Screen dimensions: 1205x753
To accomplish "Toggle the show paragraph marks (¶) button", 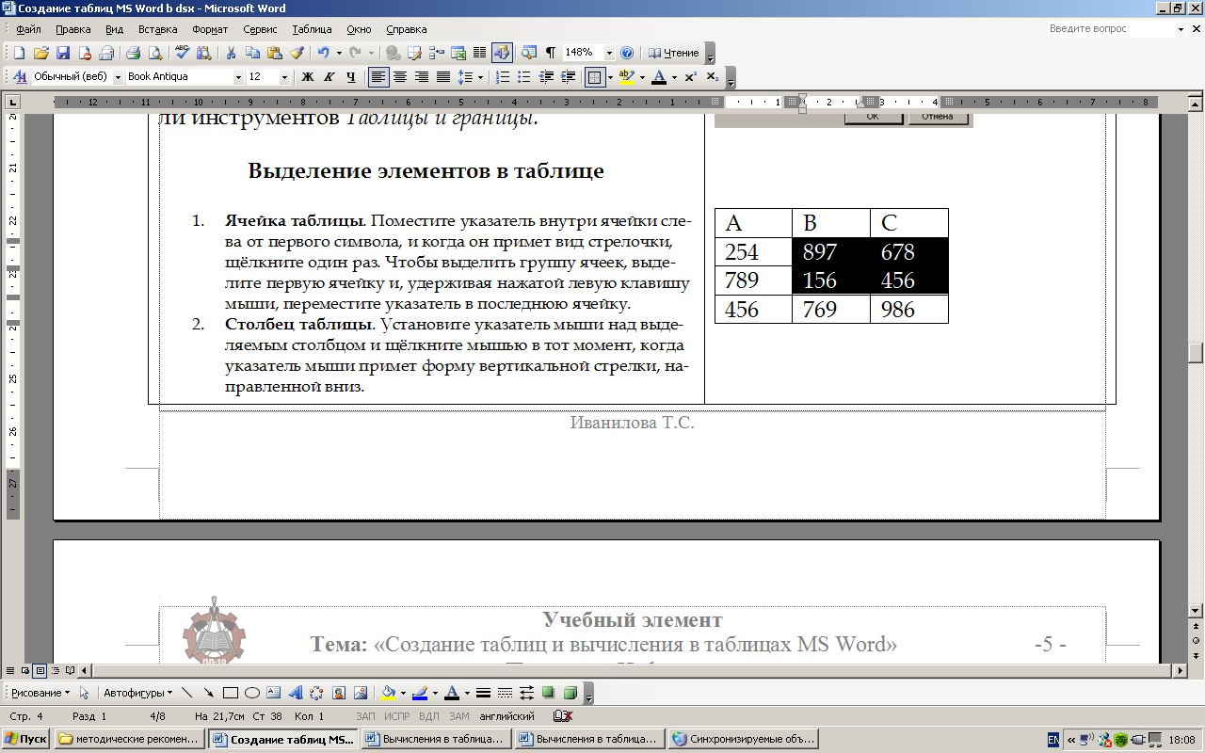I will 550,53.
